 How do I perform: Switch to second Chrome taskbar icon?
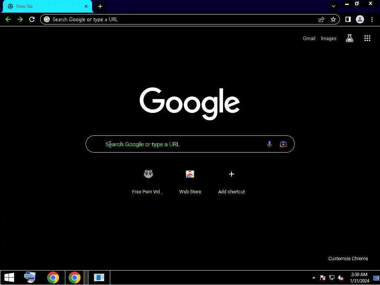click(74, 278)
